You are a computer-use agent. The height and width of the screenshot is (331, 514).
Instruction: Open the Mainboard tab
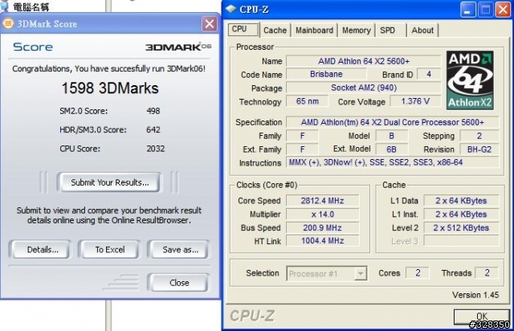pyautogui.click(x=314, y=31)
